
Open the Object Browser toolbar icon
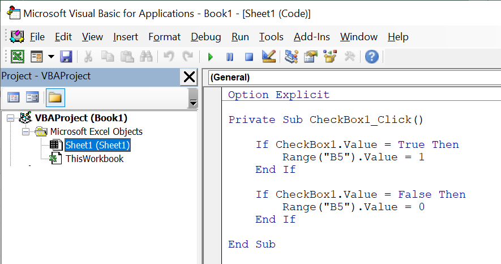coord(330,57)
